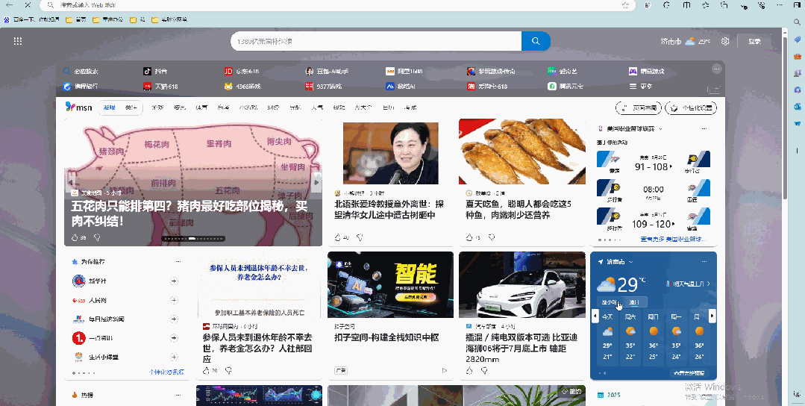Click the blue search magnifier button
The width and height of the screenshot is (805, 406).
(x=535, y=41)
